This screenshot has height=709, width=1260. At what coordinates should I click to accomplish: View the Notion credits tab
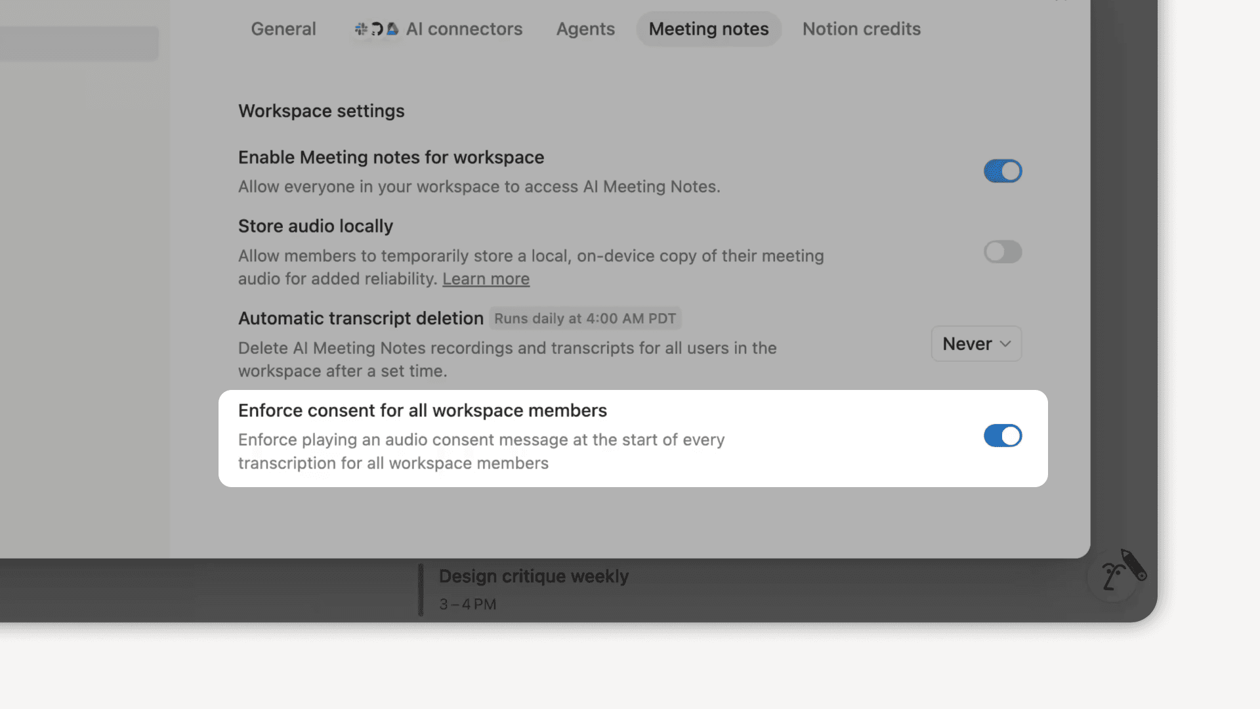[x=861, y=29]
